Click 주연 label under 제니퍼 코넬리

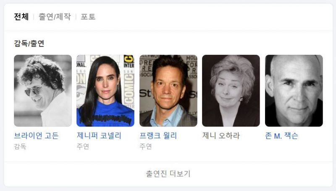[x=83, y=147]
